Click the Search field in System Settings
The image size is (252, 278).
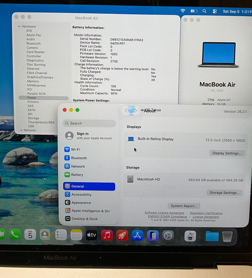pyautogui.click(x=89, y=123)
